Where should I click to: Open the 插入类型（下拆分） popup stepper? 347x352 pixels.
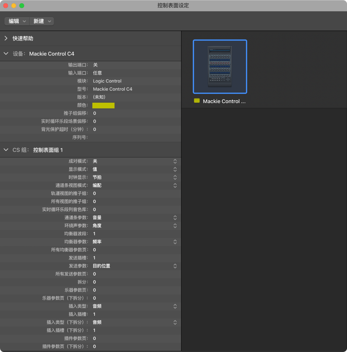tap(175, 322)
